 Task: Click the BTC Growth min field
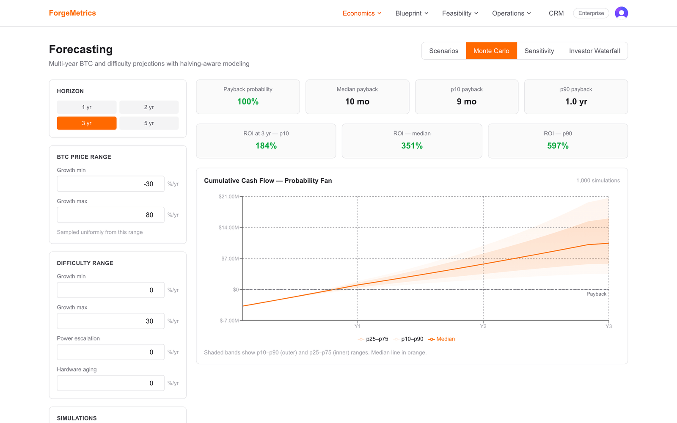click(110, 184)
